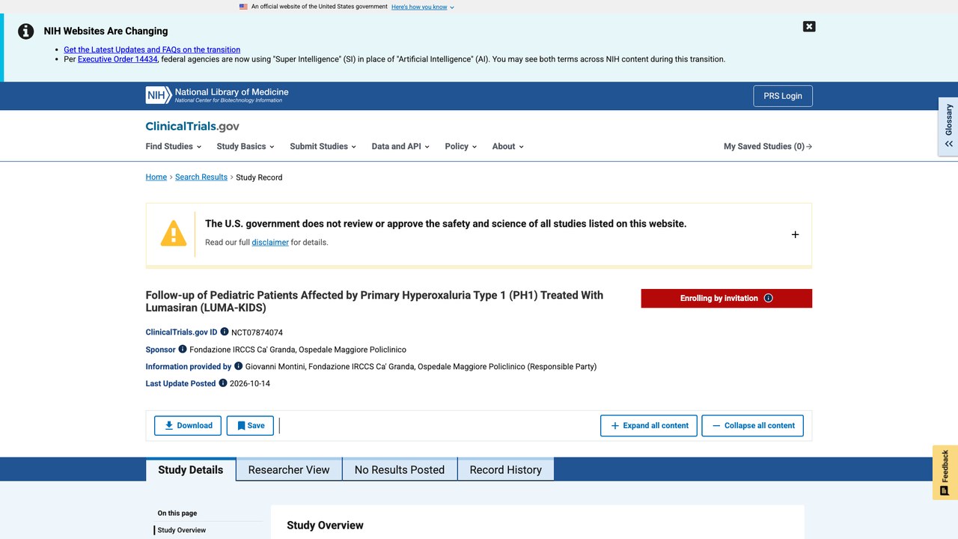The image size is (958, 539).
Task: Open the Study Basics dropdown menu
Action: pyautogui.click(x=245, y=147)
